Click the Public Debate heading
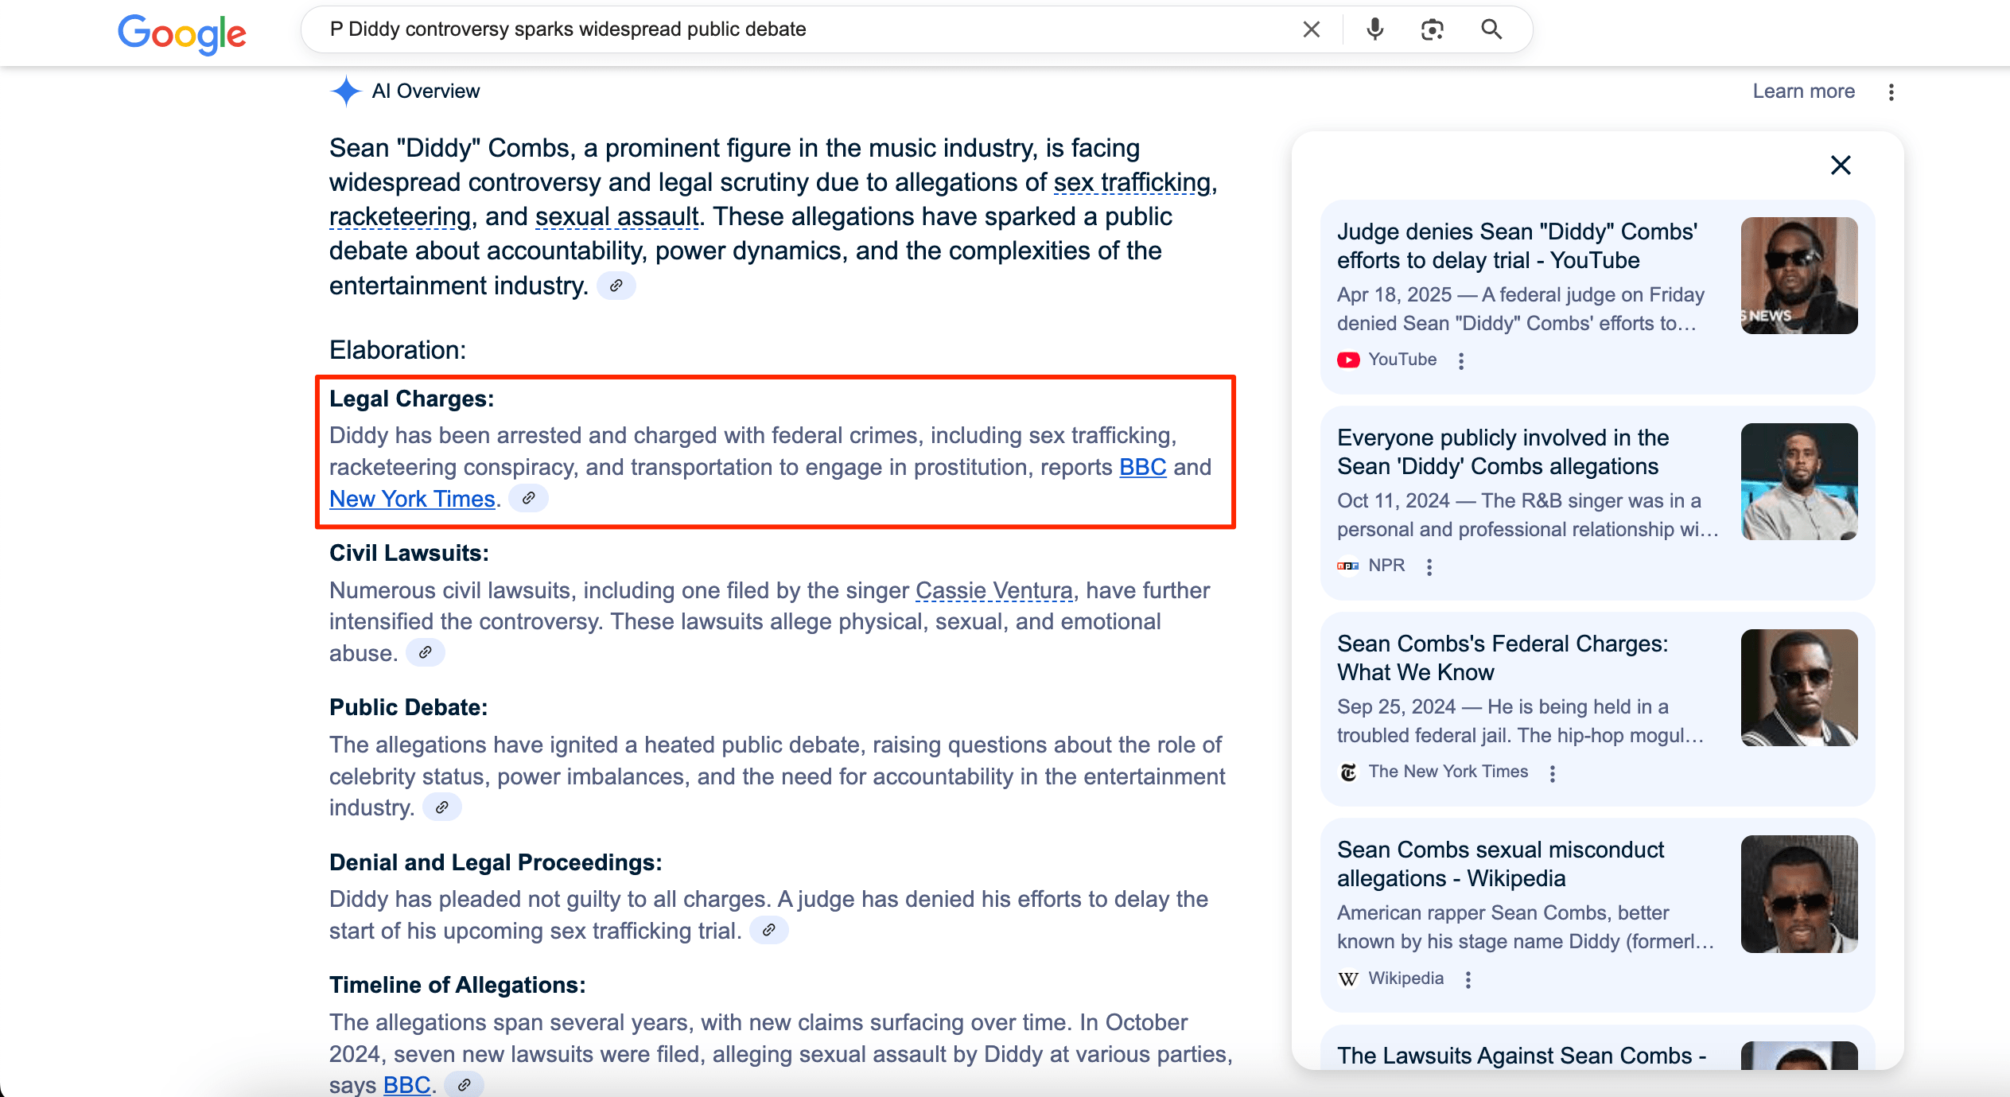The image size is (2010, 1097). 408,707
